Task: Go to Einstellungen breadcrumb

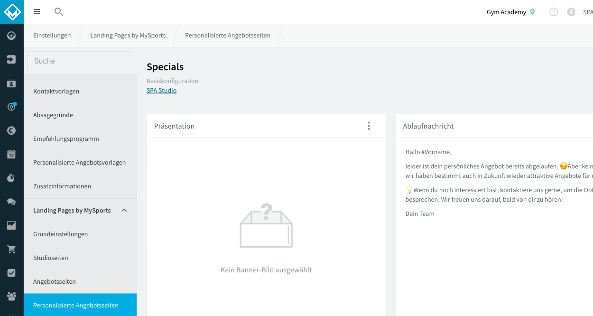Action: (x=52, y=35)
